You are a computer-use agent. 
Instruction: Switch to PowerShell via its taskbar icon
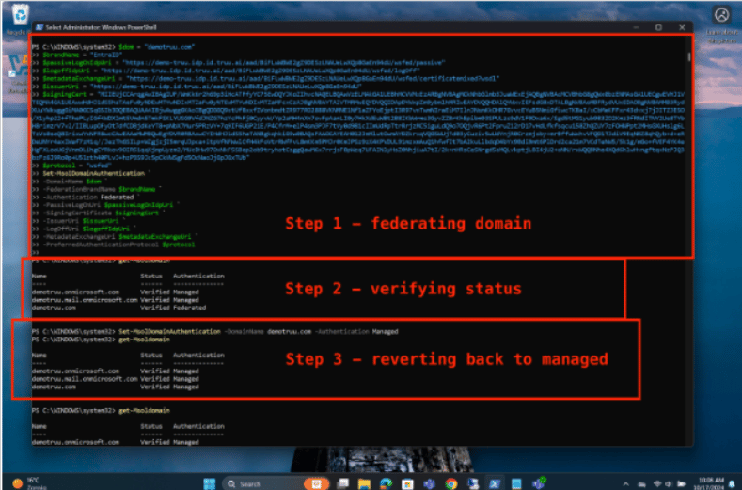click(495, 483)
